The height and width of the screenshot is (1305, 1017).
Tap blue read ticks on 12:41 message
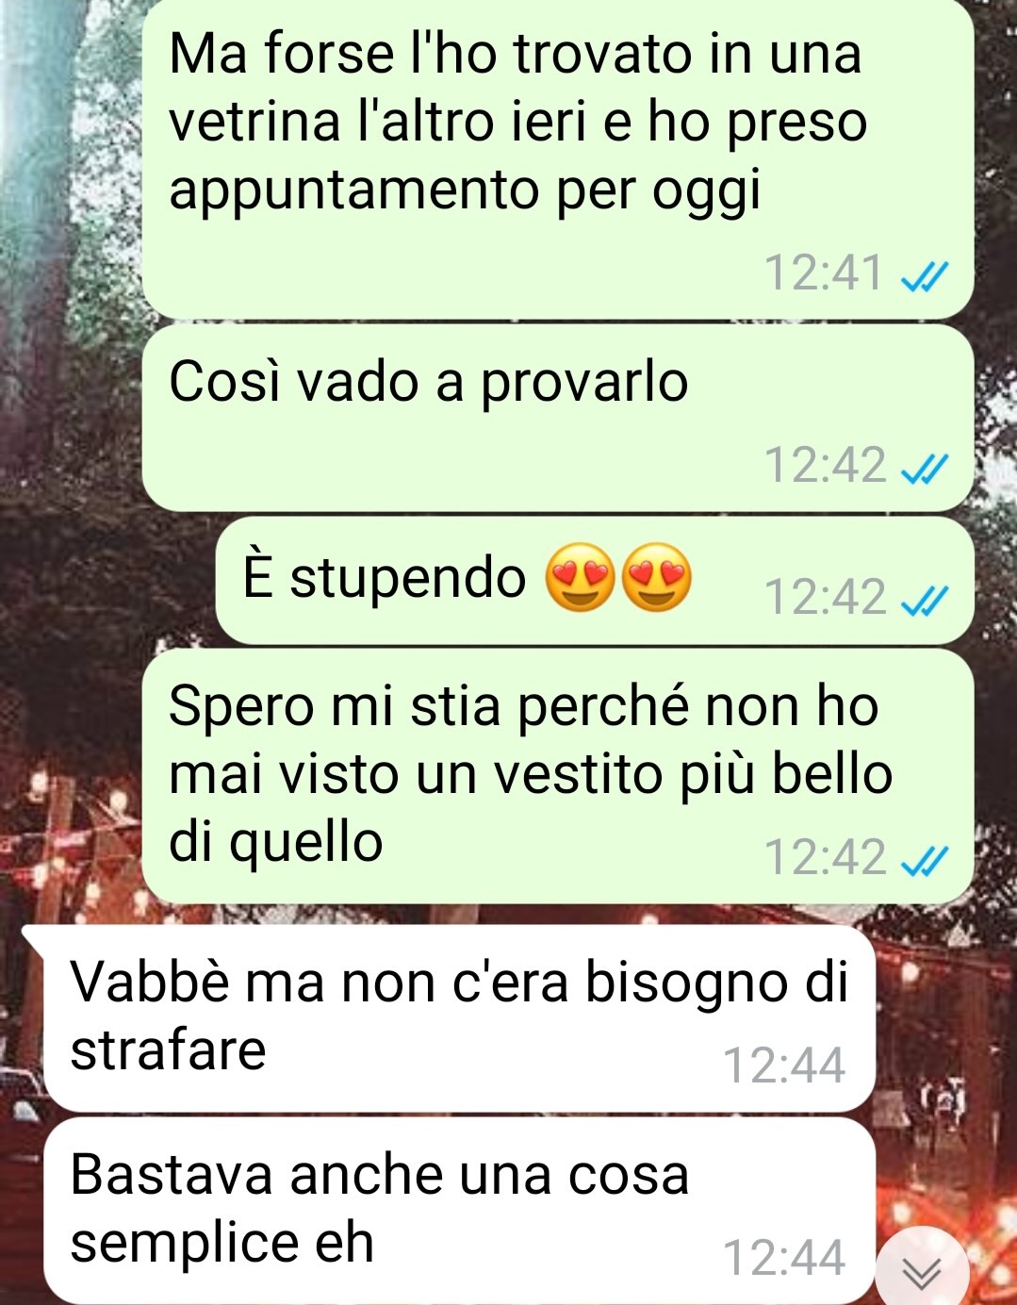pyautogui.click(x=924, y=276)
